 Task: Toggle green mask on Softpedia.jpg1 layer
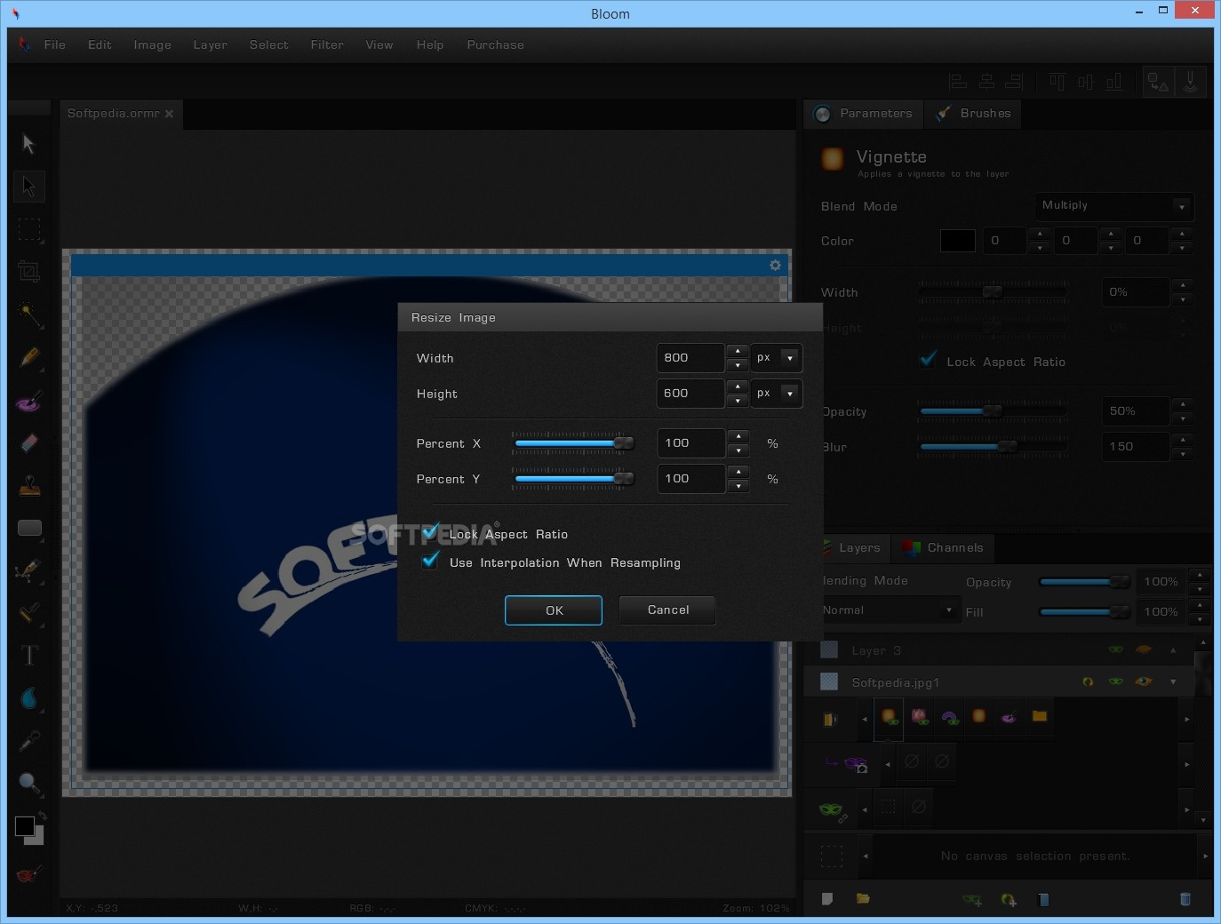point(1116,681)
